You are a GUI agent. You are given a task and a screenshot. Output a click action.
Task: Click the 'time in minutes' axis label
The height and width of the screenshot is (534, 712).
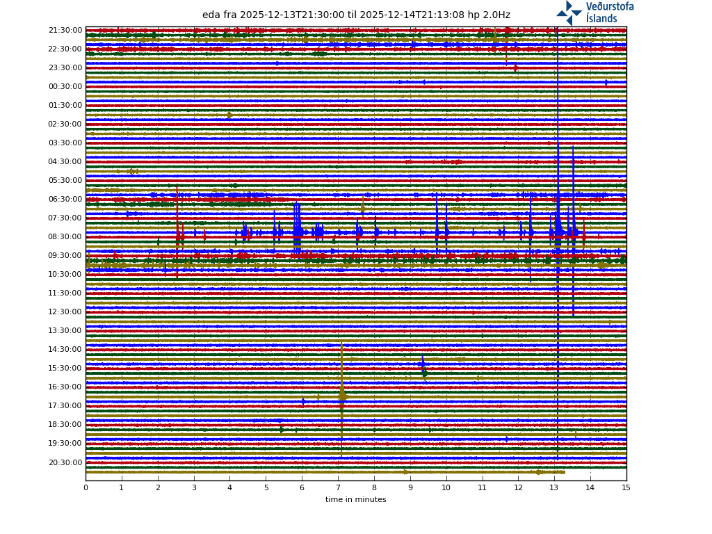coord(355,499)
